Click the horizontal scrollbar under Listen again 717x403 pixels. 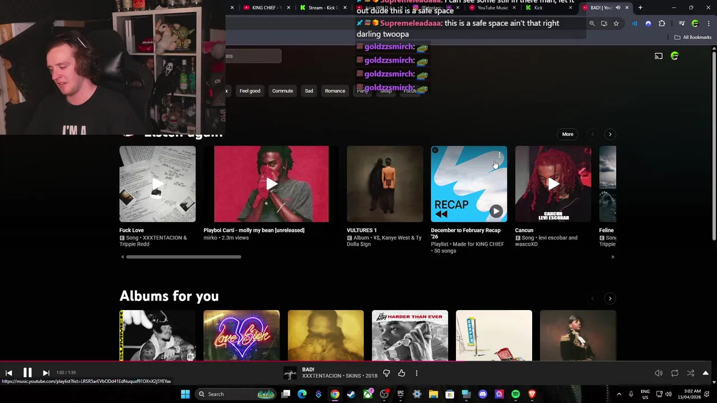184,257
